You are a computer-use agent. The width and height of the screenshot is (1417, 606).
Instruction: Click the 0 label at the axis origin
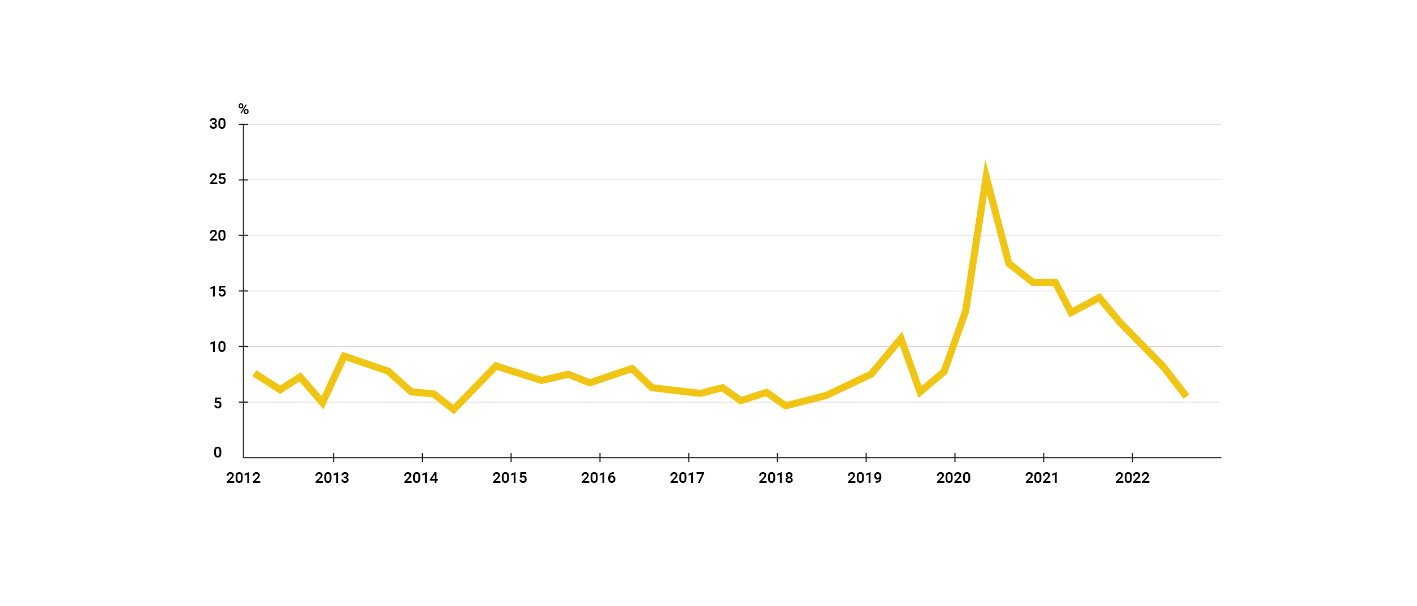click(218, 453)
